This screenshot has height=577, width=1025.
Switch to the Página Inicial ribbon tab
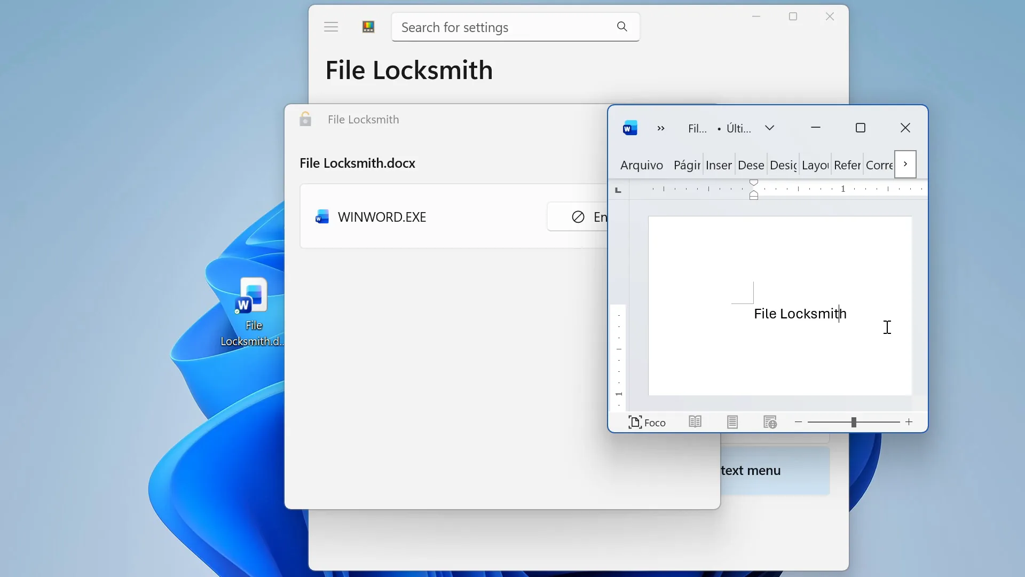(x=687, y=165)
